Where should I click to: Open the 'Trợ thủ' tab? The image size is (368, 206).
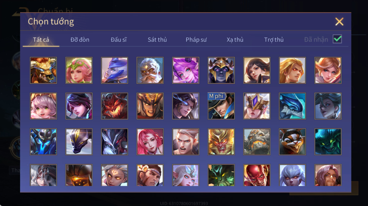click(274, 40)
